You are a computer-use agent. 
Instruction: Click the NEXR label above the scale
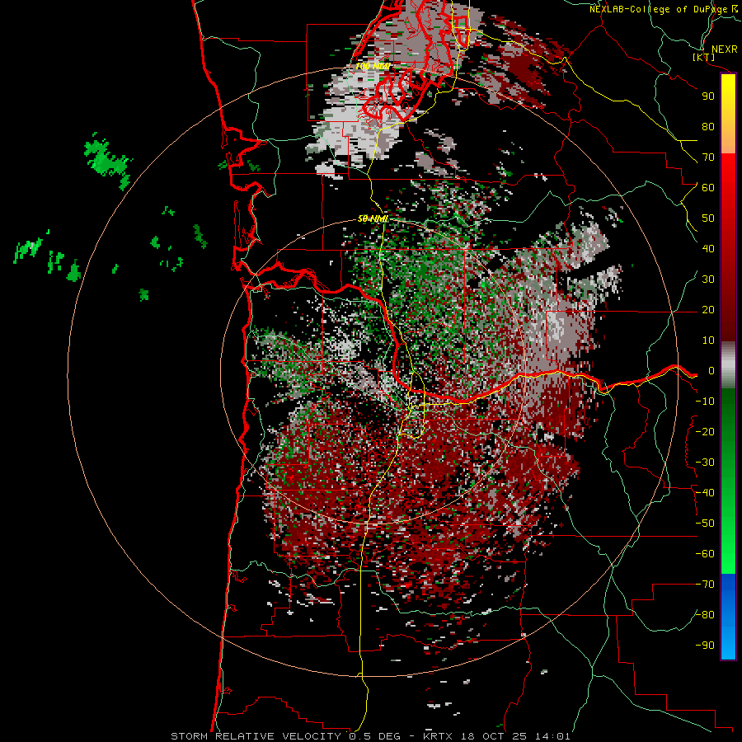pyautogui.click(x=724, y=49)
